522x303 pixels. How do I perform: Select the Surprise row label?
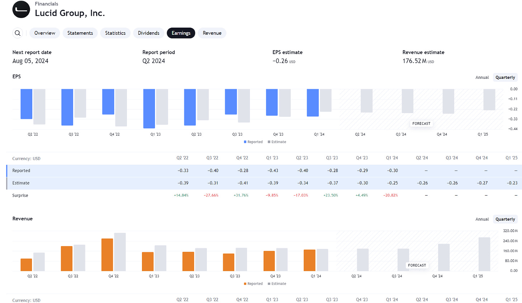point(20,196)
